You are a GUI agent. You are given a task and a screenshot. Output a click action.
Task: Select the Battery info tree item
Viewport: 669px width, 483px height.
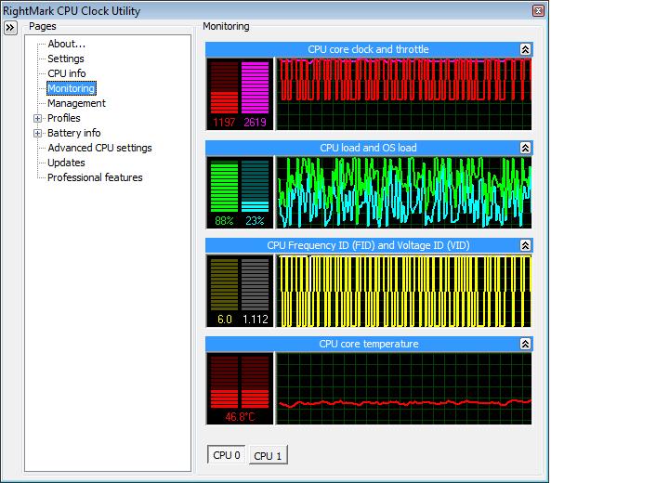(73, 133)
